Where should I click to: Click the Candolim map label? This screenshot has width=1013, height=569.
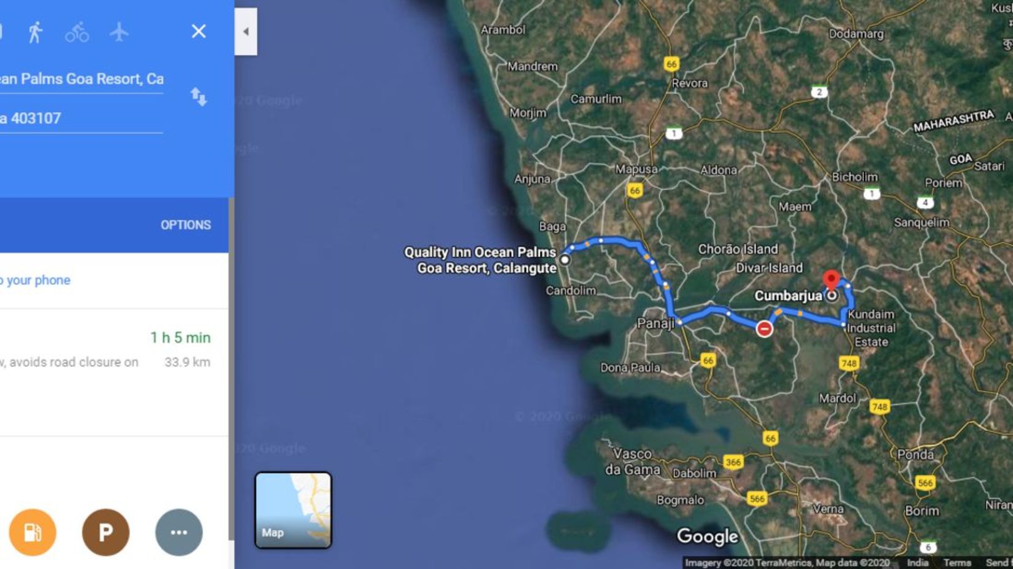571,290
